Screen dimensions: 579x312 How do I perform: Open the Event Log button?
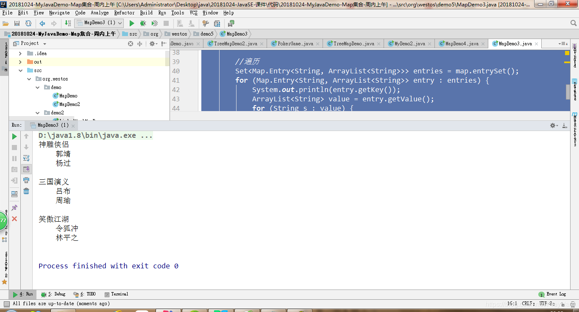(552, 294)
